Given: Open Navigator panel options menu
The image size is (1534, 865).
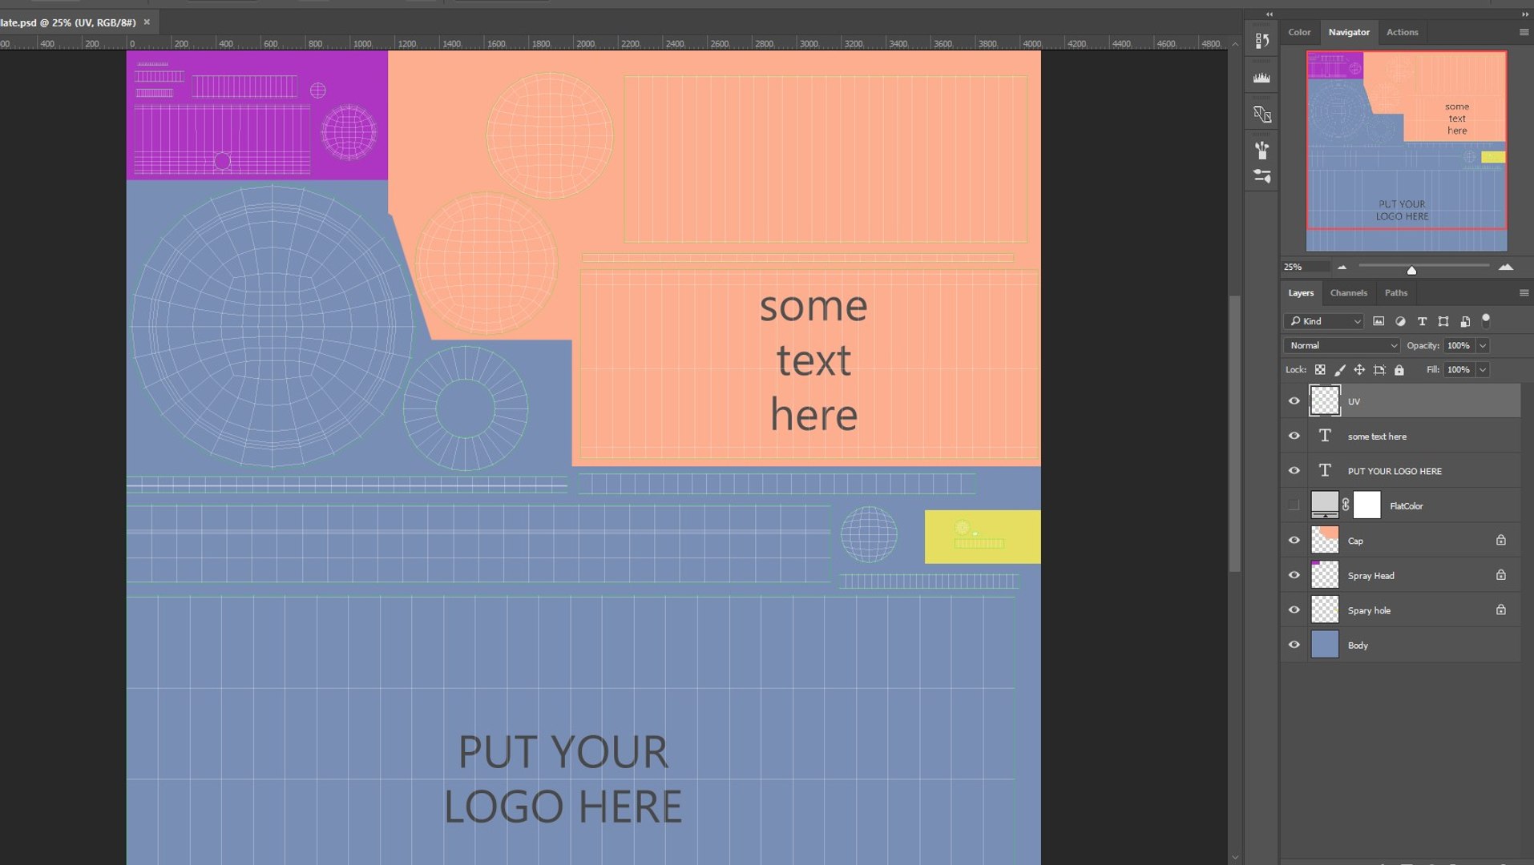Looking at the screenshot, I should pos(1524,32).
